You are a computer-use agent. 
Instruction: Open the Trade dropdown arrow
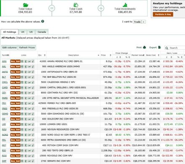coord(143,22)
